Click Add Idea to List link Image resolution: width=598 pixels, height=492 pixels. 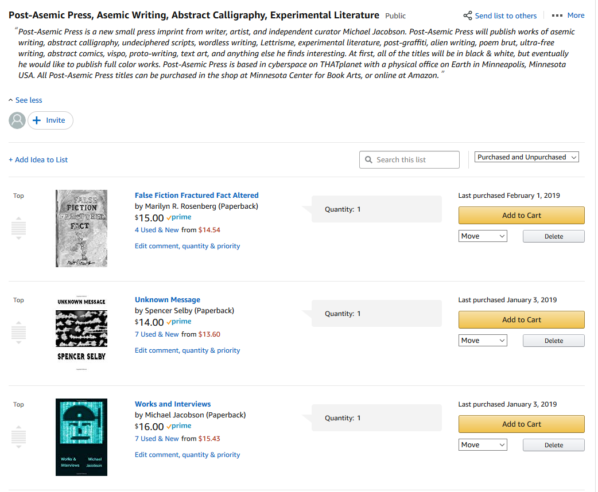[x=38, y=160]
